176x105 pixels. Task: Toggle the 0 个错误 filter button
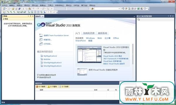pos(41,86)
